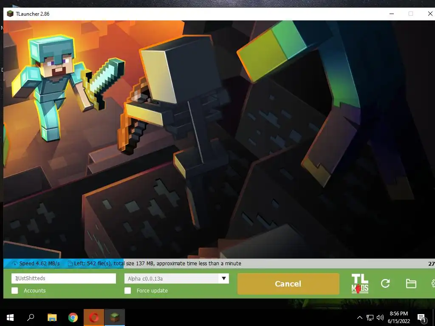This screenshot has height=326, width=435.
Task: Expand the version dropdown arrow
Action: [224, 278]
